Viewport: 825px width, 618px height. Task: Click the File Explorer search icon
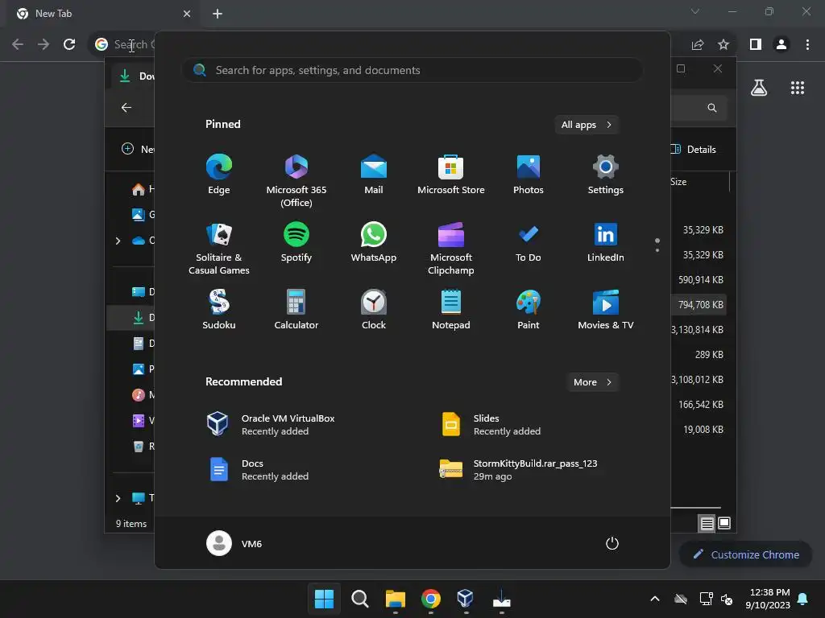click(712, 108)
